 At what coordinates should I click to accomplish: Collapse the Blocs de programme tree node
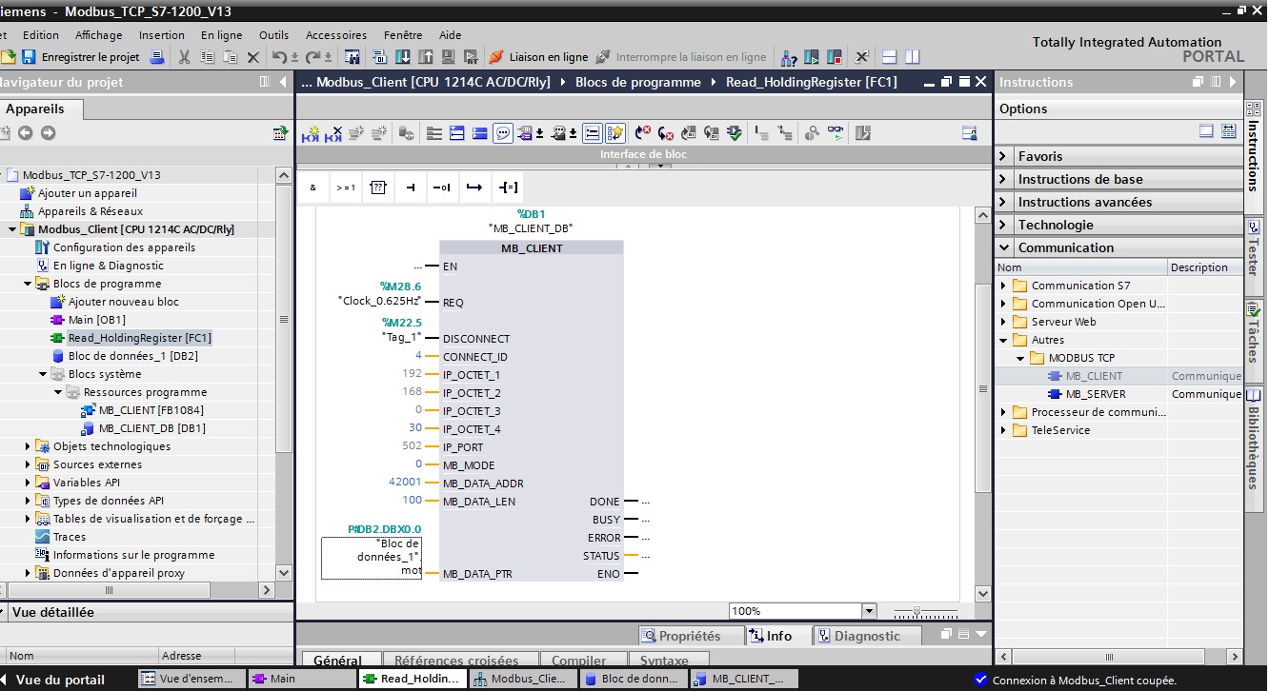(28, 284)
